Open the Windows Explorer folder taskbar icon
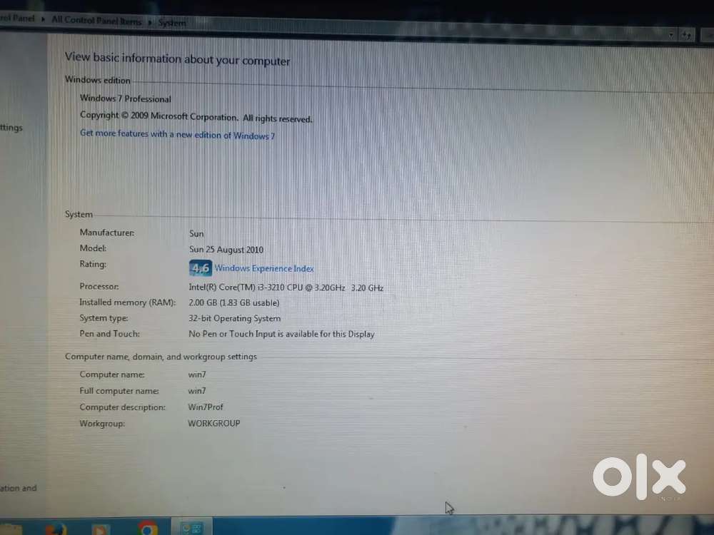Viewport: 714px width, 535px height. pyautogui.click(x=11, y=531)
